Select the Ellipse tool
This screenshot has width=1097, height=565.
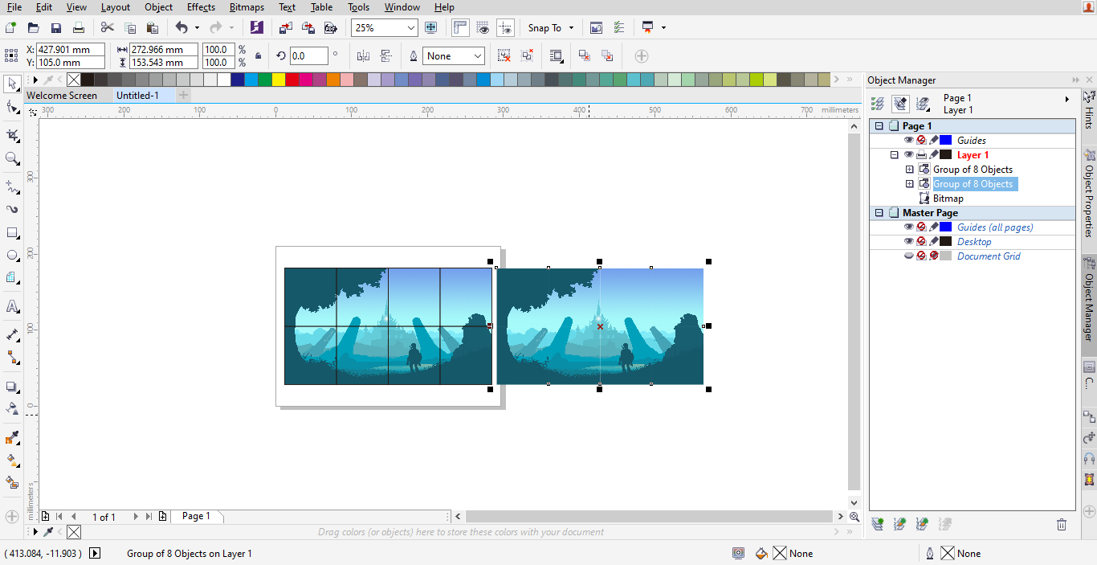[12, 256]
